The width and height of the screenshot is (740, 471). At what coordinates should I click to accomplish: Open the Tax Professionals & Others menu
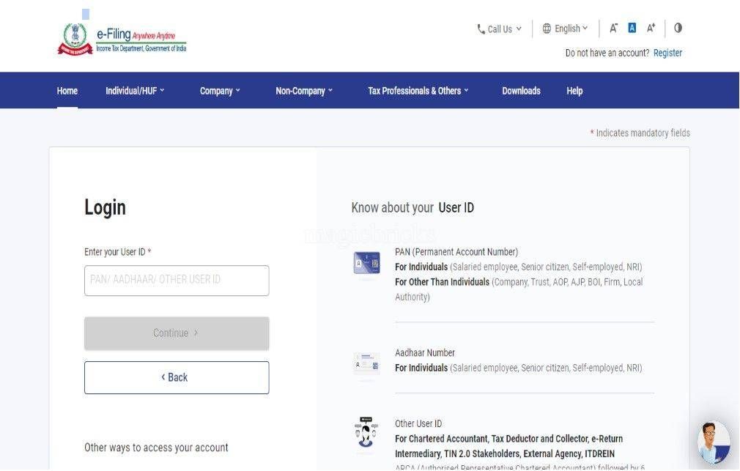tap(417, 90)
